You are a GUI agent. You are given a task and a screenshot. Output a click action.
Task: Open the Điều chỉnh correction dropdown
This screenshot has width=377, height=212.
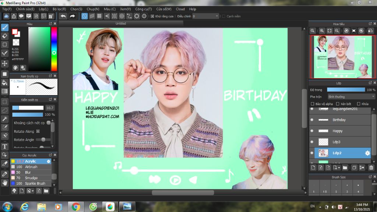tap(205, 16)
